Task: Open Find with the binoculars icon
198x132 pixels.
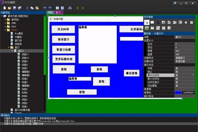Action: 70,8
